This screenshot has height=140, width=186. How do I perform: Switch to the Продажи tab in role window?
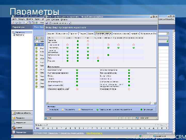[83, 33]
